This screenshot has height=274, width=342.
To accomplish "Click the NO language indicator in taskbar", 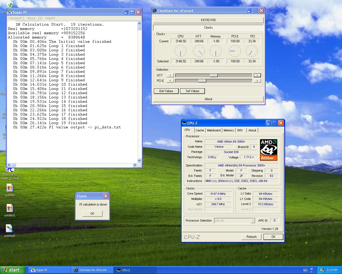I will (x=305, y=270).
